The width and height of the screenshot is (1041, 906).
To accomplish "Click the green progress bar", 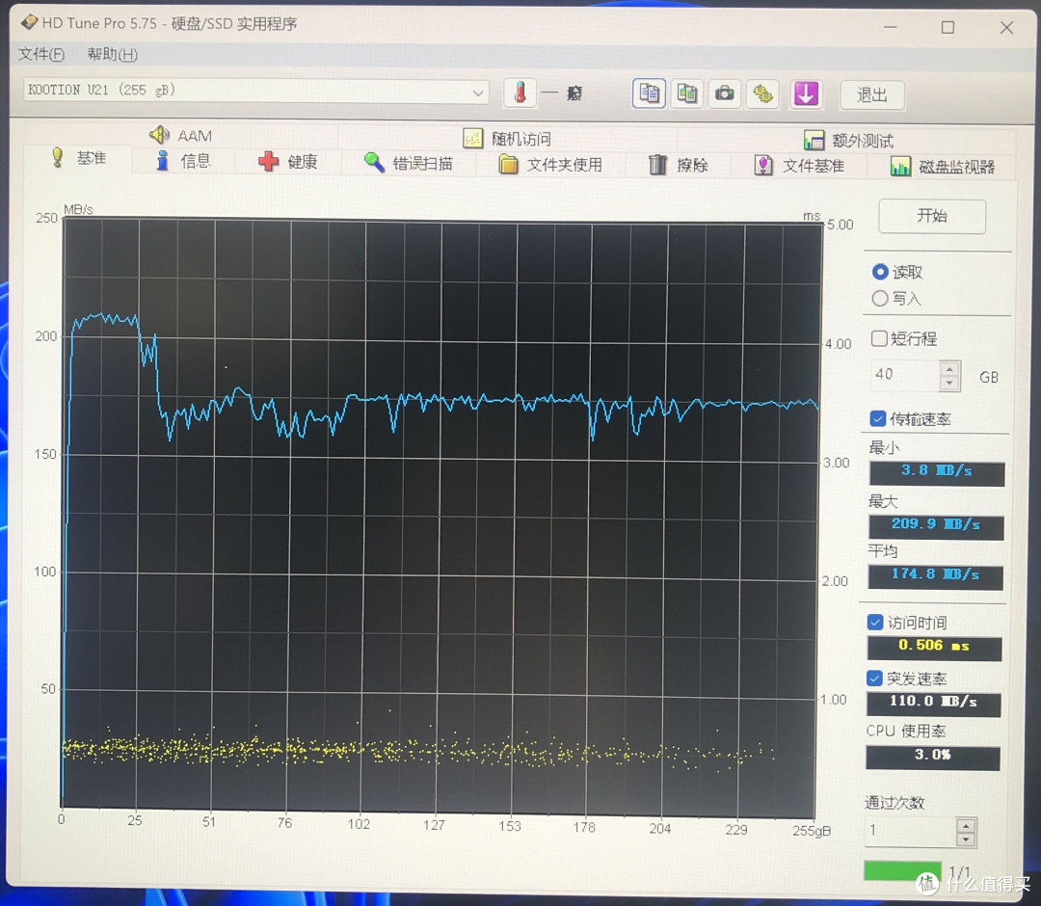I will 902,870.
